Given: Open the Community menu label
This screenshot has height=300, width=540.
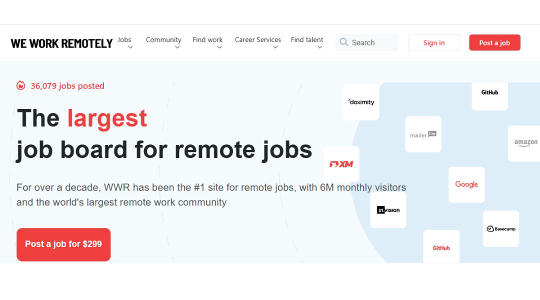Looking at the screenshot, I should [163, 39].
